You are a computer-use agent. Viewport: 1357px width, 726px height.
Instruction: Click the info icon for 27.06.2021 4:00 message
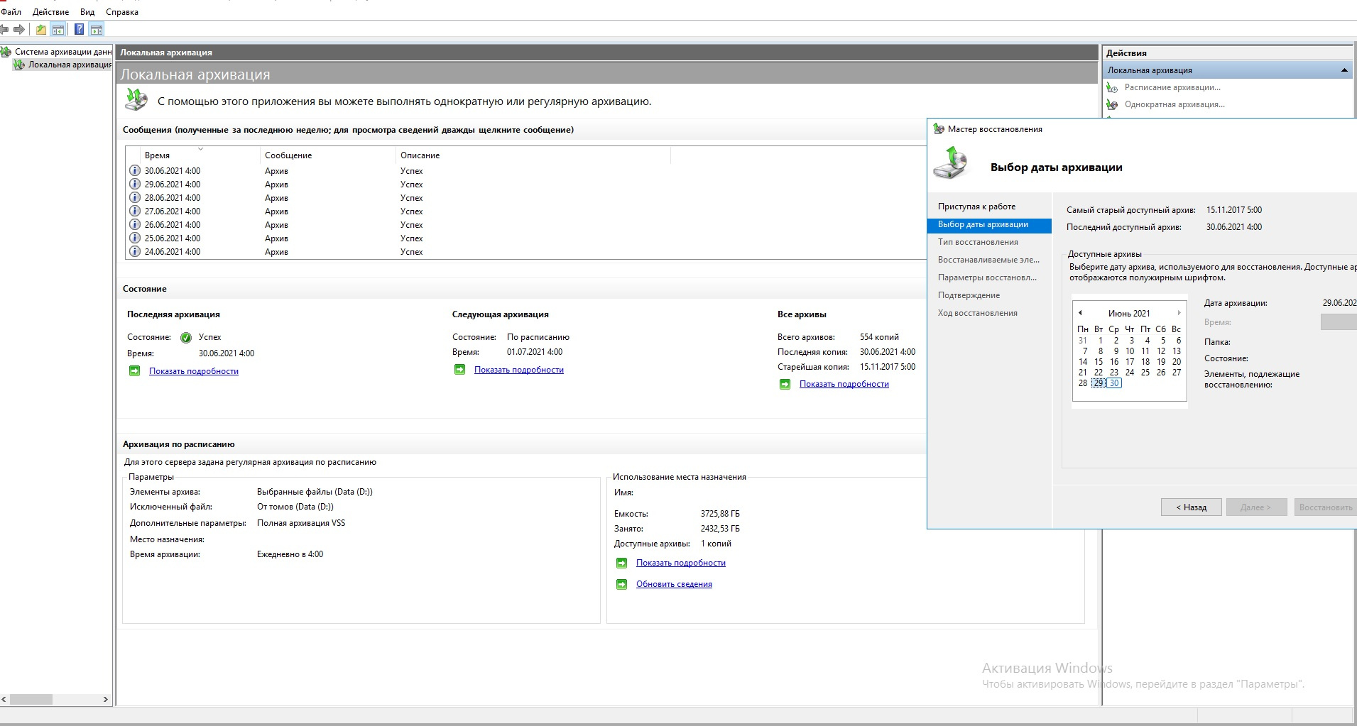135,211
